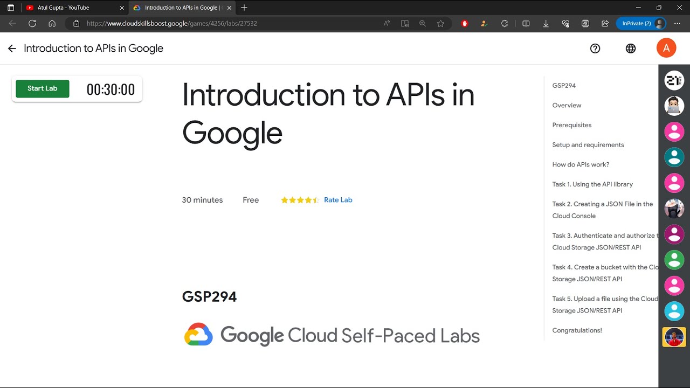Viewport: 690px width, 388px height.
Task: Click the dark photo avatar in sidebar
Action: 674,208
